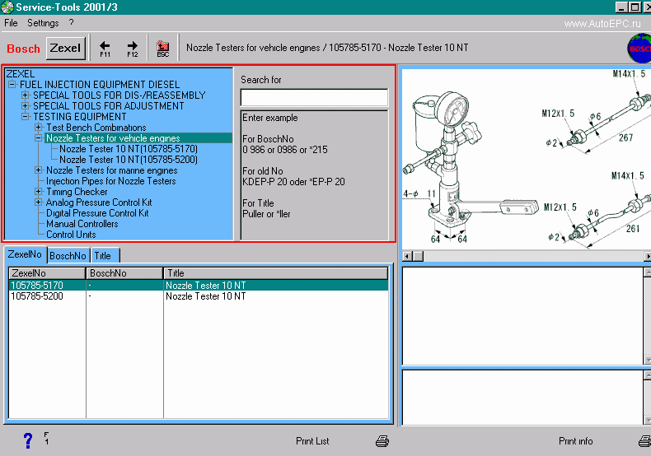
Task: Click the Print List printer icon
Action: pos(382,441)
